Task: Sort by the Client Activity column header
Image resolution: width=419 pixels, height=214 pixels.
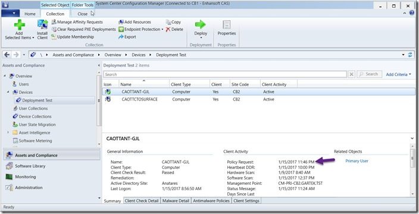Action: [x=279, y=84]
